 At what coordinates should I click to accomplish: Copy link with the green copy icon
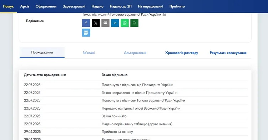(134, 23)
